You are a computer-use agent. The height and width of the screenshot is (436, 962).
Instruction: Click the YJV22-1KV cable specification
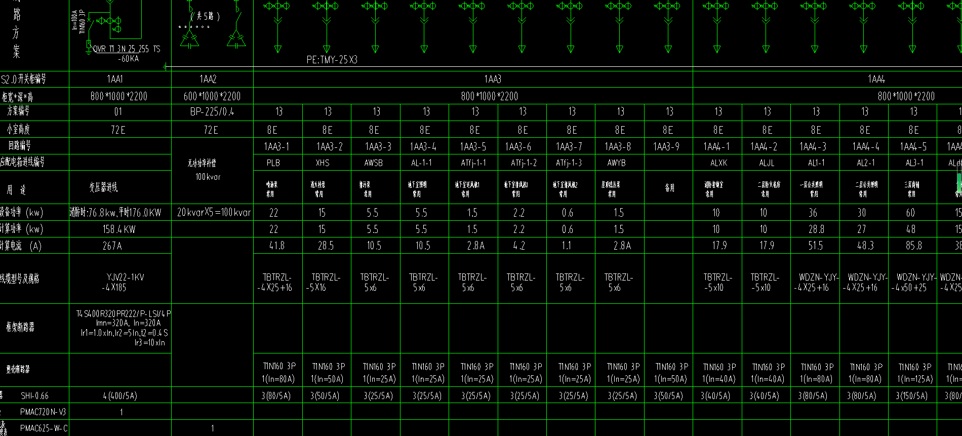tap(125, 278)
